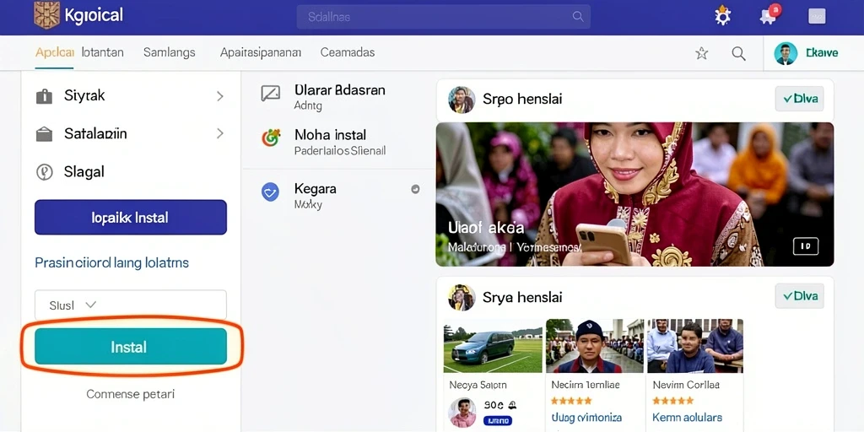The width and height of the screenshot is (864, 432).
Task: Click the Sdallnae search field
Action: tap(443, 17)
